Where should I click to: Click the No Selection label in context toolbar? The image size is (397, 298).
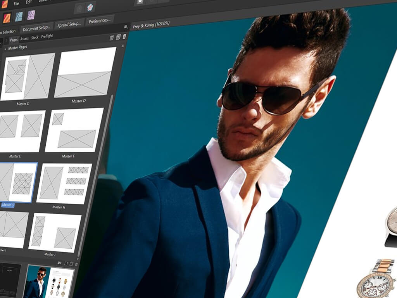tap(8, 32)
